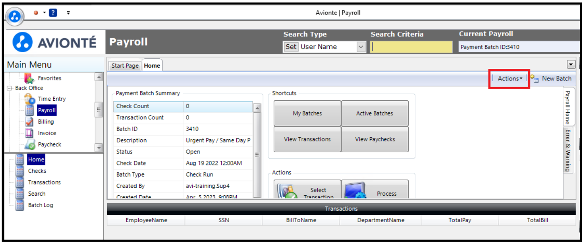
Task: Click the Check Date Aug 19 2022 value
Action: tap(213, 163)
